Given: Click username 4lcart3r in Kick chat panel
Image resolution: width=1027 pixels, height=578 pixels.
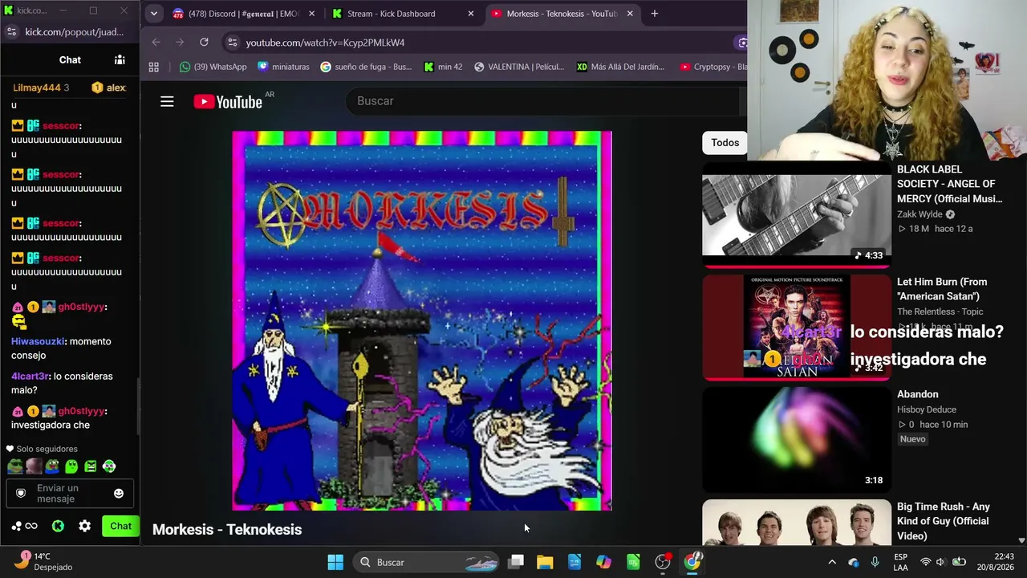Looking at the screenshot, I should pos(31,376).
